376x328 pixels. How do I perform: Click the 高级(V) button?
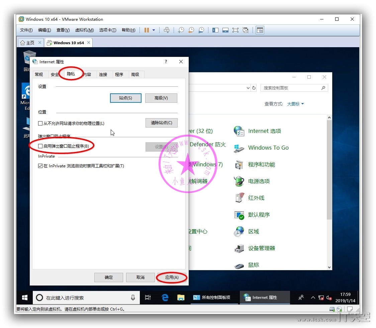tap(161, 98)
